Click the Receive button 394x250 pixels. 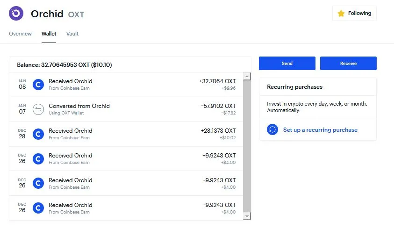point(348,63)
